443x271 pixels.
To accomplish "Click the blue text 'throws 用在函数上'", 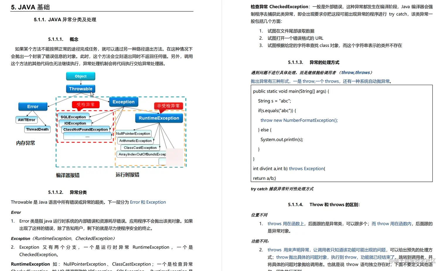I will click(x=286, y=224).
